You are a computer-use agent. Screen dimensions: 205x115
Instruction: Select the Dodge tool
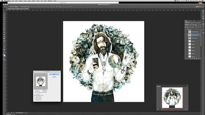(x=4, y=38)
